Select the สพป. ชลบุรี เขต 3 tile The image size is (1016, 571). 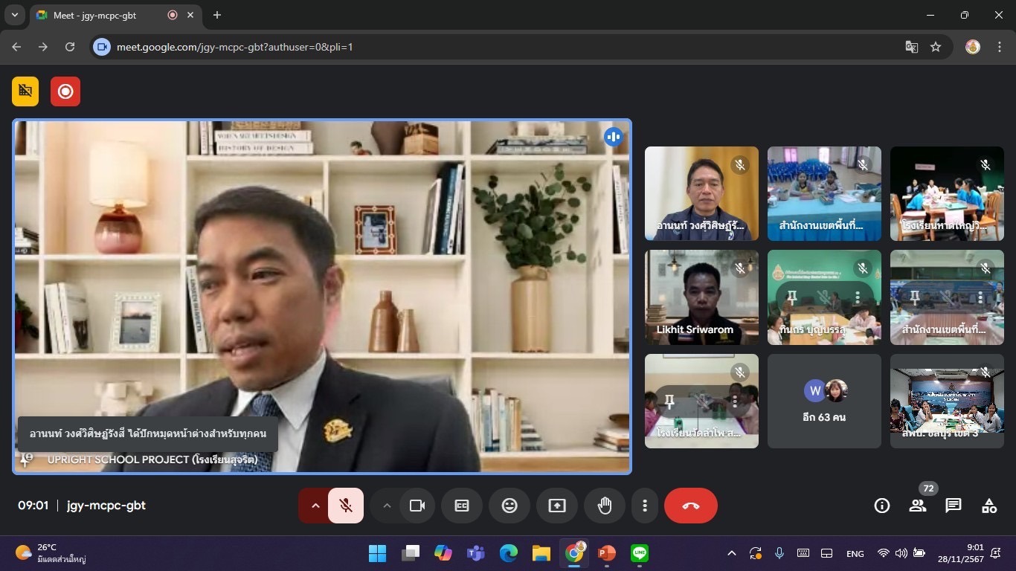(947, 401)
